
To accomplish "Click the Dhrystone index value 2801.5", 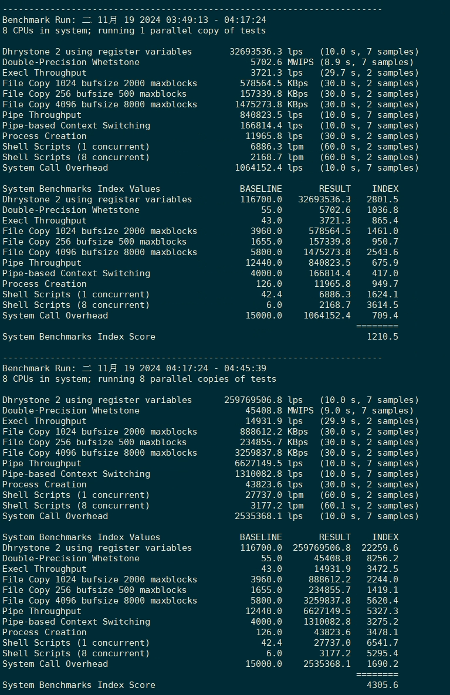I will coord(383,199).
